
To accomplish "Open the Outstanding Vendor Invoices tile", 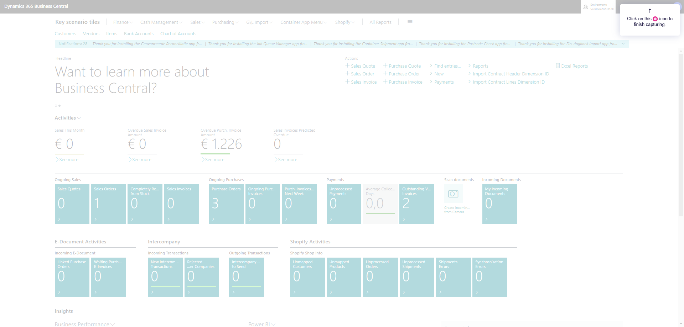I will click(417, 204).
